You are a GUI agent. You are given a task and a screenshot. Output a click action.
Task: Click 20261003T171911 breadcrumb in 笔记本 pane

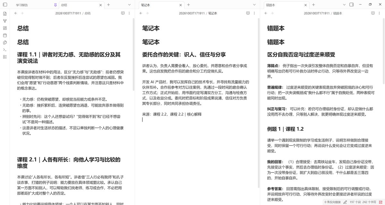tap(192, 13)
